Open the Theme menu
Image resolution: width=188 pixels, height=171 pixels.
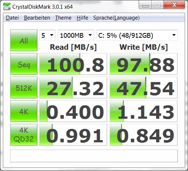point(63,18)
